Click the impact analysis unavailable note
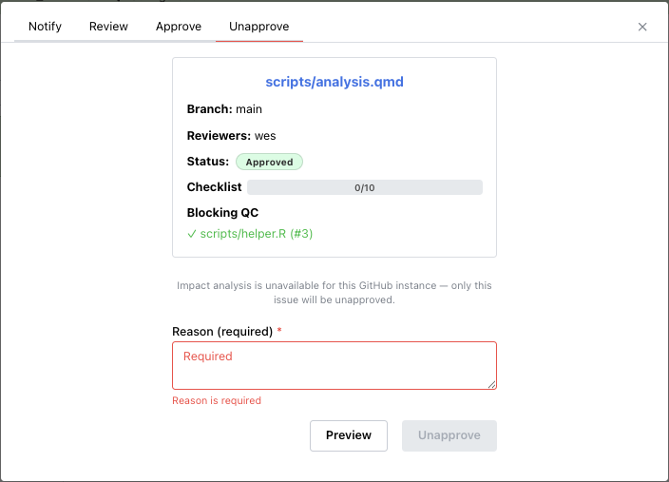The image size is (669, 482). 334,293
